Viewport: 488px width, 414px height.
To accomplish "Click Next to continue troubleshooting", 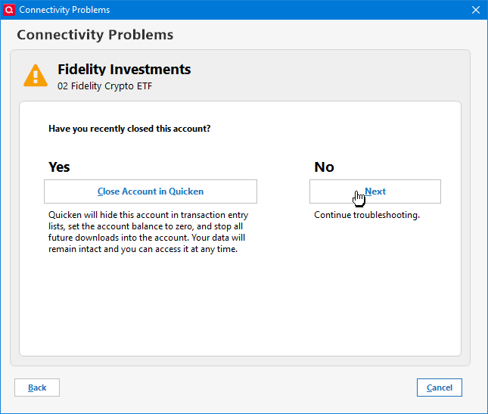I will tap(375, 191).
